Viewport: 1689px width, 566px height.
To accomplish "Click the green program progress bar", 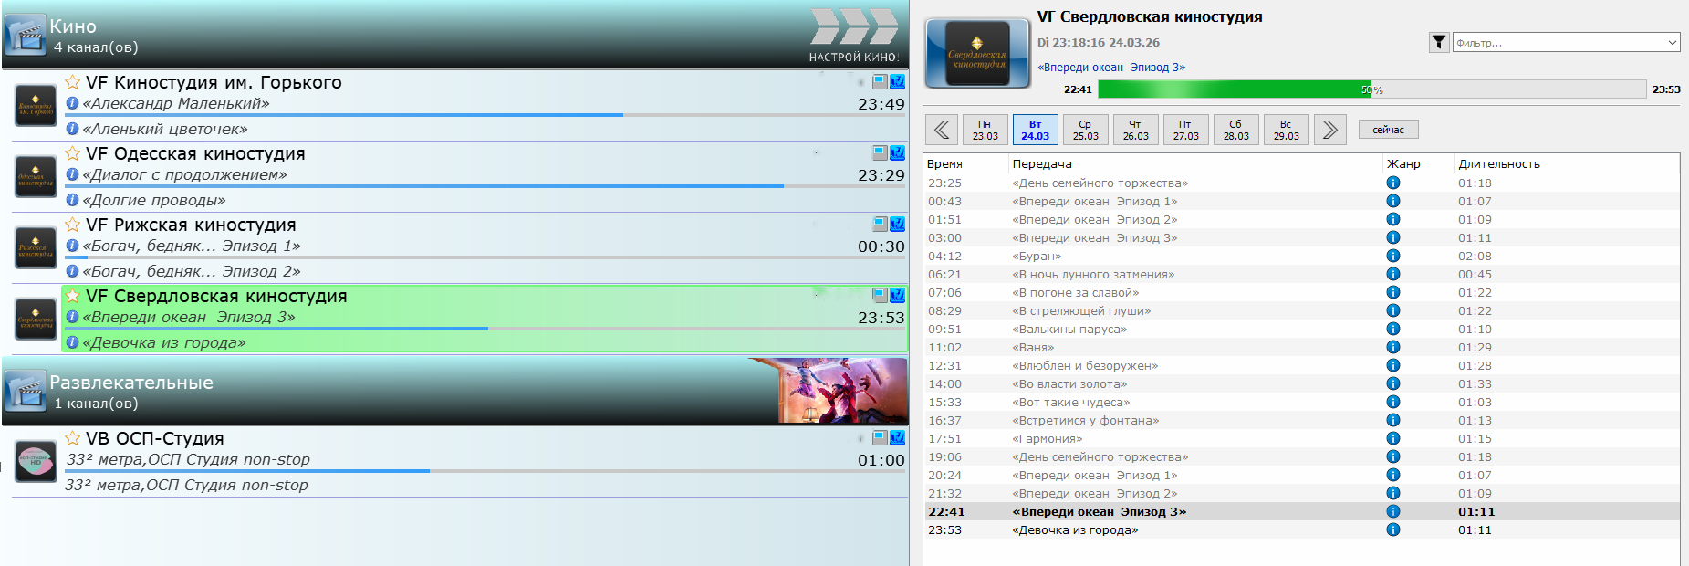I will (1234, 89).
